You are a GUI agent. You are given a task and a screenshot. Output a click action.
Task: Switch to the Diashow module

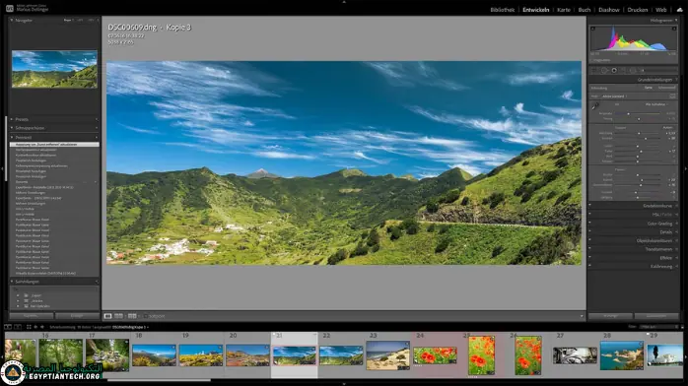[x=609, y=10]
